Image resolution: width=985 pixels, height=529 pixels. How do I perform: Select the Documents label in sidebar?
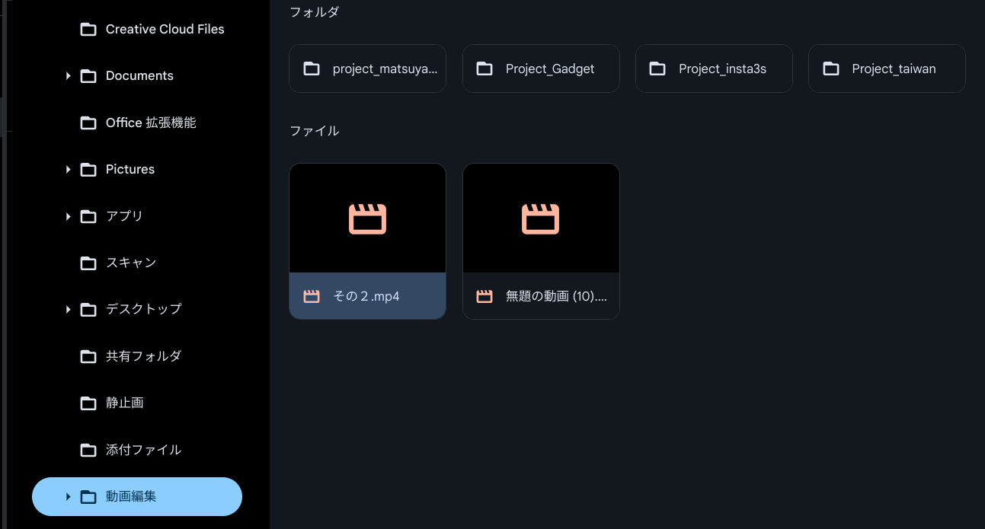[x=139, y=76]
